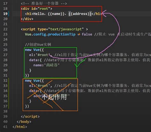151x132 pixels.
Task: Click line number 23 in the gutter
Action: (x=5, y=34)
